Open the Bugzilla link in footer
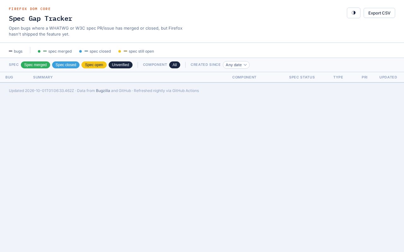 tap(103, 91)
